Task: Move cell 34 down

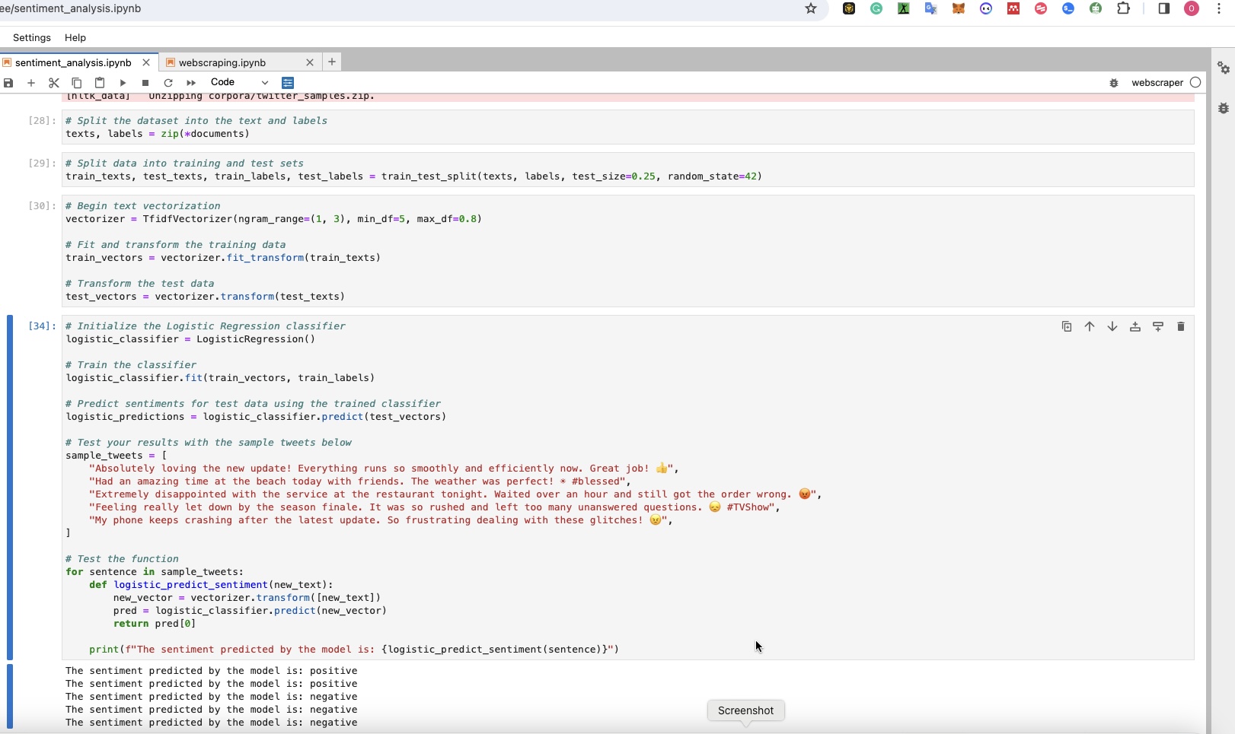Action: coord(1112,326)
